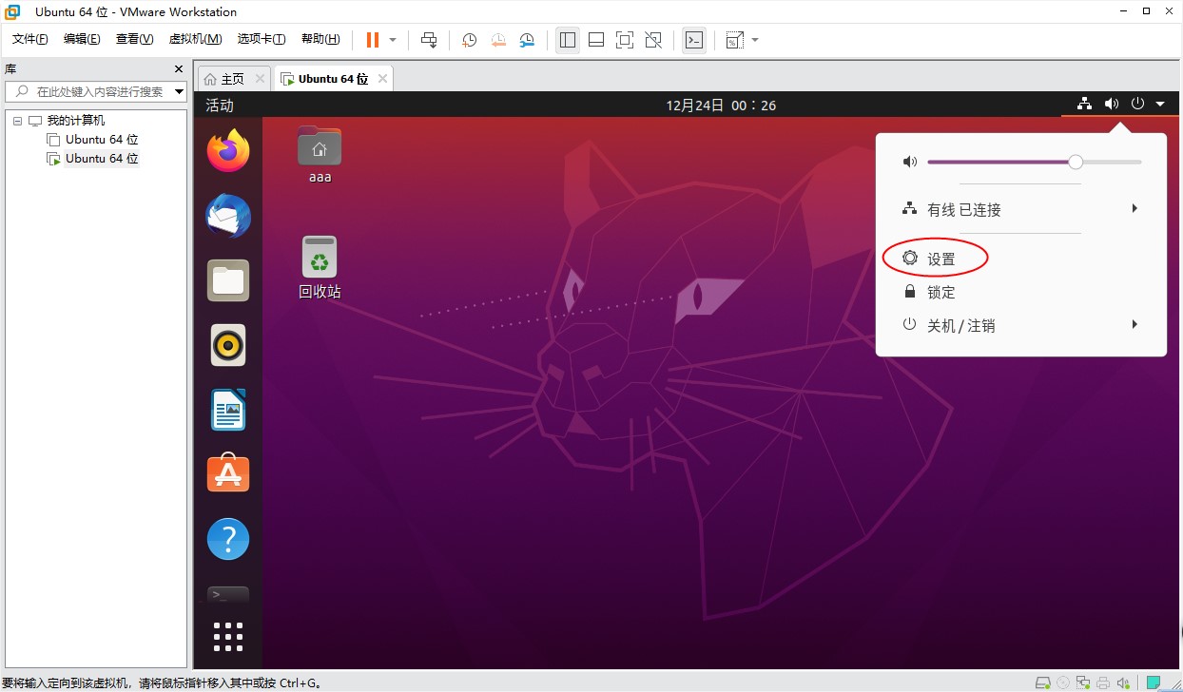This screenshot has width=1183, height=692.
Task: Toggle the tab thumbnail bar view
Action: click(x=596, y=40)
